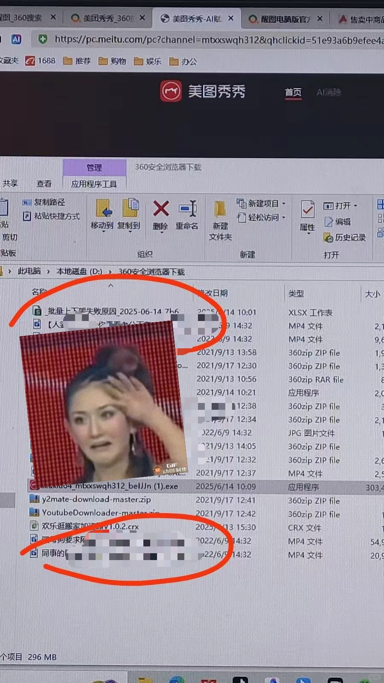Click 本地磁盘 (D:) in the breadcrumb

point(79,271)
